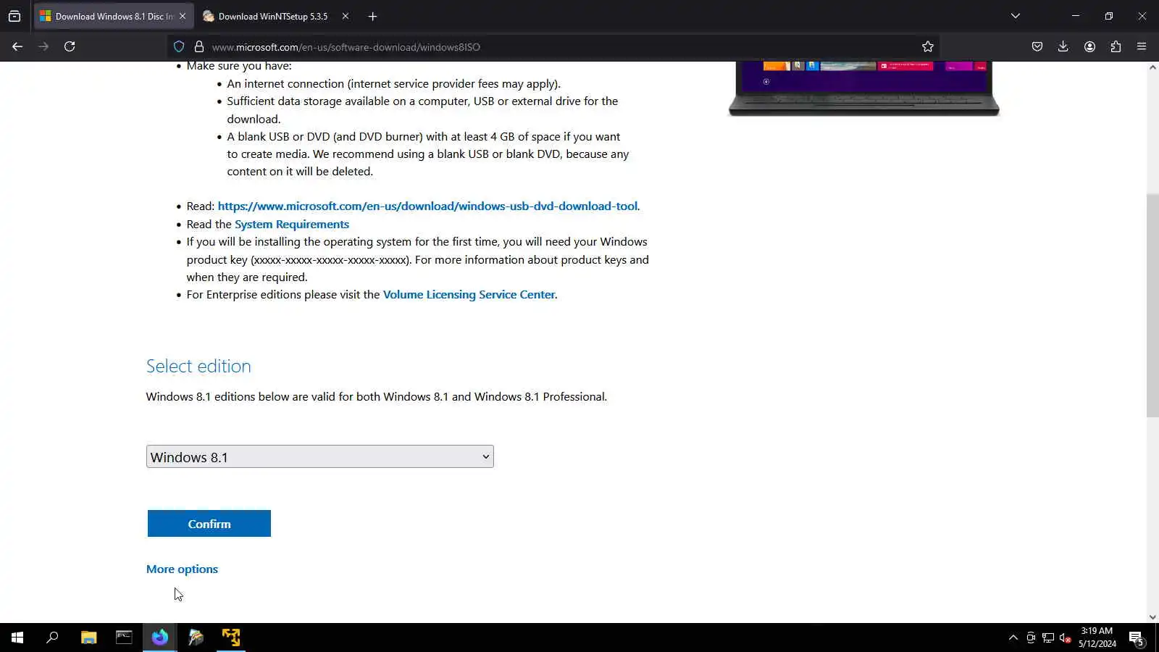1159x652 pixels.
Task: Go forward to the next page
Action: pyautogui.click(x=43, y=46)
